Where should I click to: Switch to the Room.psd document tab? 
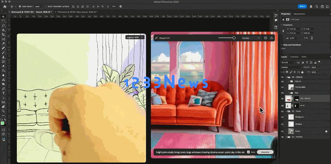[31, 12]
